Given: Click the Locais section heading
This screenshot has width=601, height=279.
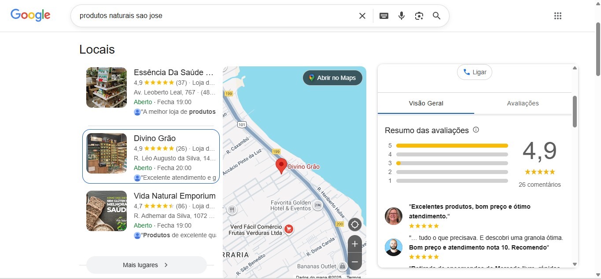Looking at the screenshot, I should point(97,50).
